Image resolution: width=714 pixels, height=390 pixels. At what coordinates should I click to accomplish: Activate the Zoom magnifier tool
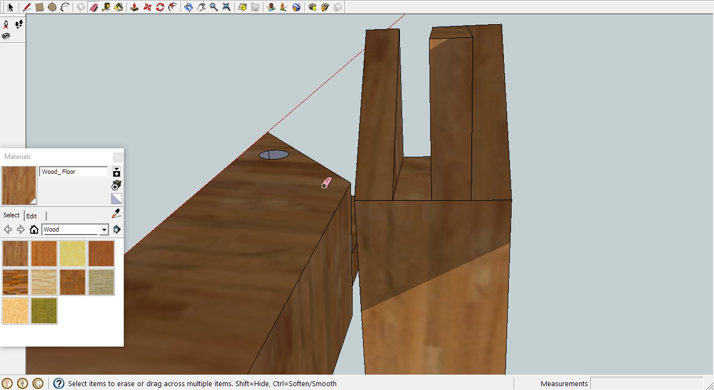tap(213, 7)
